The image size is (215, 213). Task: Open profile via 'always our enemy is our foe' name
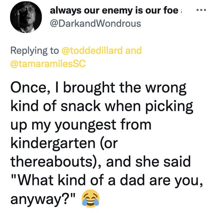click(114, 11)
